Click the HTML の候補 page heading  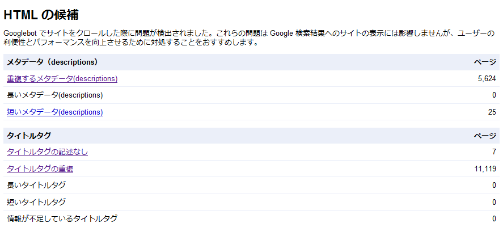point(41,15)
